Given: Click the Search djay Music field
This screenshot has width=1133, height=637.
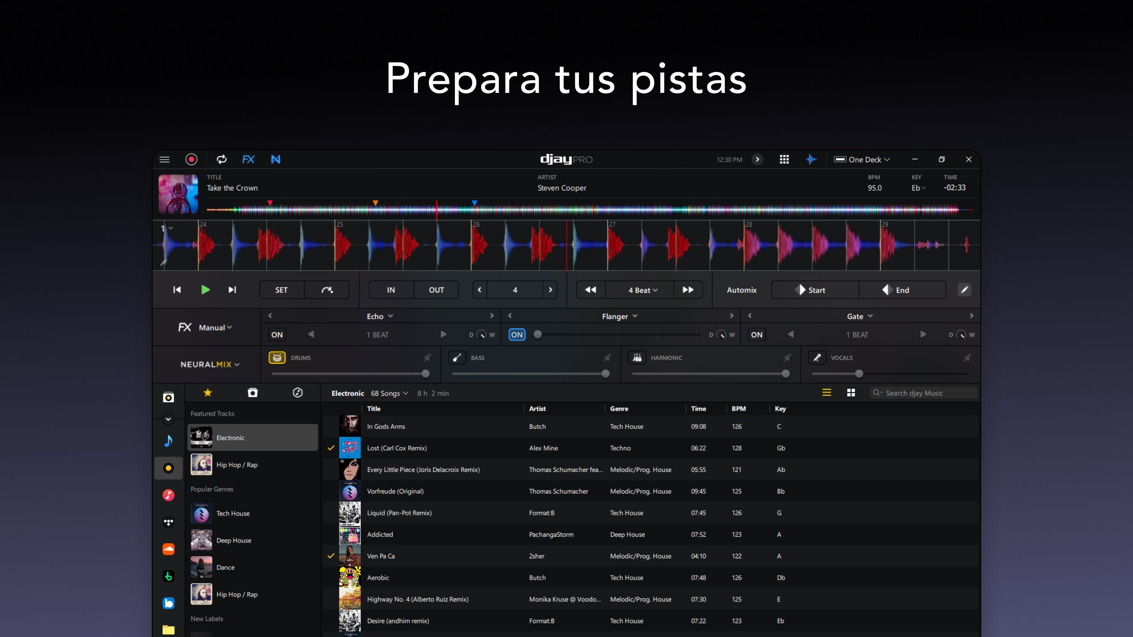Looking at the screenshot, I should click(924, 393).
